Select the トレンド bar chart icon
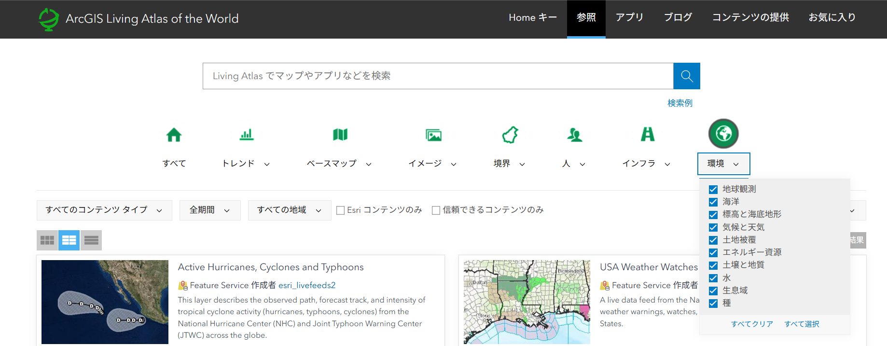Viewport: 887px width, 346px height. 246,135
